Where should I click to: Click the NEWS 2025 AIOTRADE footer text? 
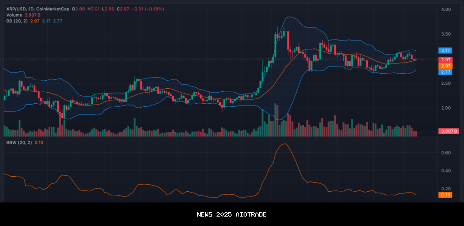point(232,214)
